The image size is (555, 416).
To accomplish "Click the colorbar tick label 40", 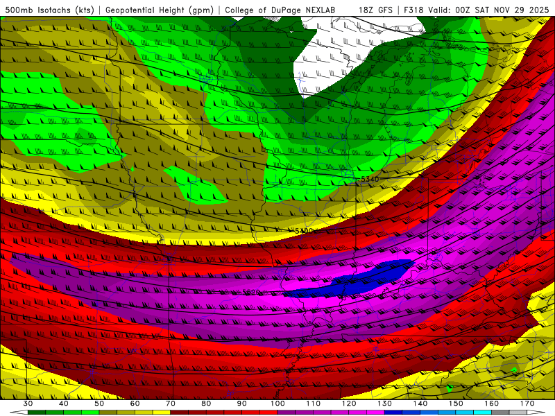I will tap(64, 404).
